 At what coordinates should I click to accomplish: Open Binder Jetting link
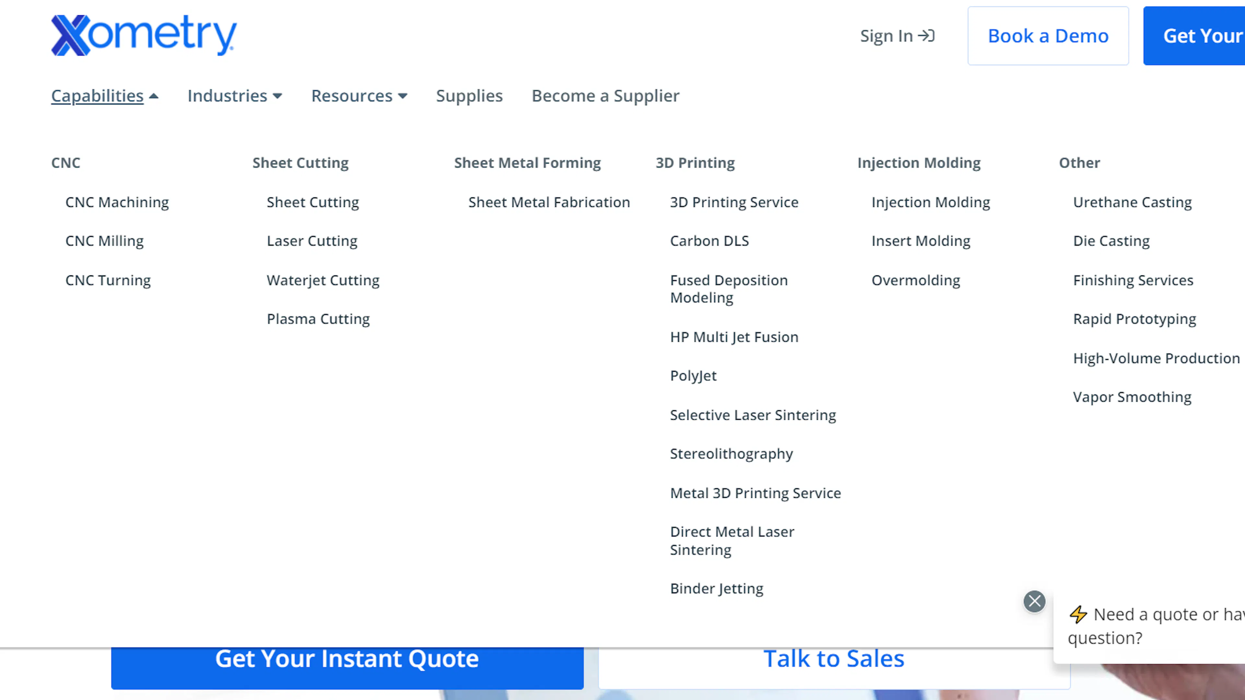click(x=717, y=588)
